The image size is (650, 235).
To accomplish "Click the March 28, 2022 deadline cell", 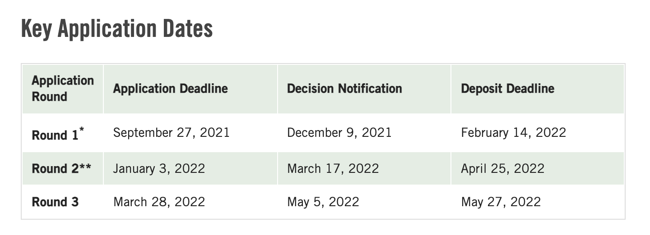I will click(x=159, y=202).
